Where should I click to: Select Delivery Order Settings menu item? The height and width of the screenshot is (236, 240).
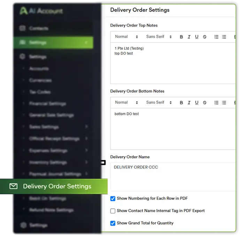pyautogui.click(x=54, y=186)
